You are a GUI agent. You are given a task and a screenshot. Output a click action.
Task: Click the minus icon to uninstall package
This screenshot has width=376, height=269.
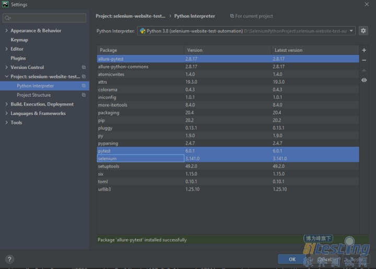pyautogui.click(x=364, y=60)
